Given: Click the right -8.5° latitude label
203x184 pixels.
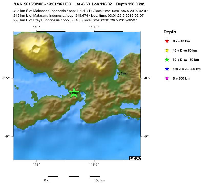Looking at the screenshot, I should [x=147, y=78].
